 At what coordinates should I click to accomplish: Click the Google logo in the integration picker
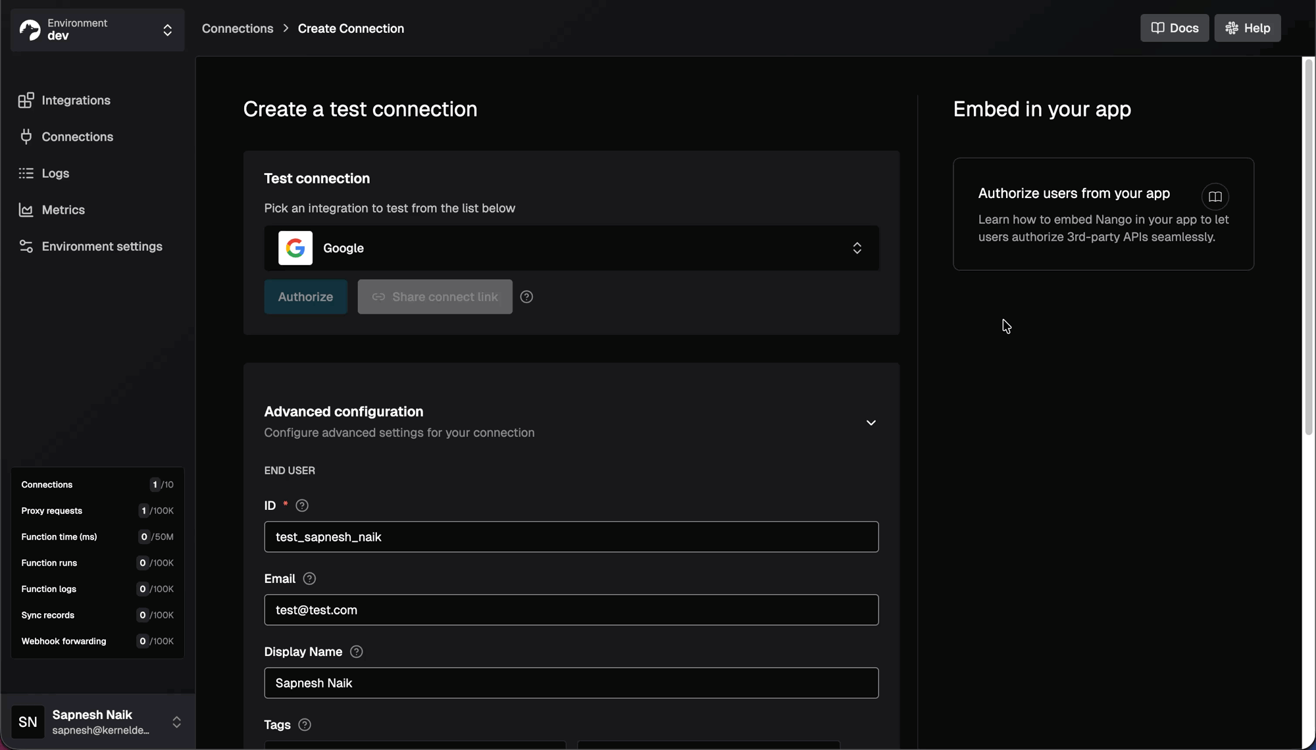pyautogui.click(x=295, y=248)
